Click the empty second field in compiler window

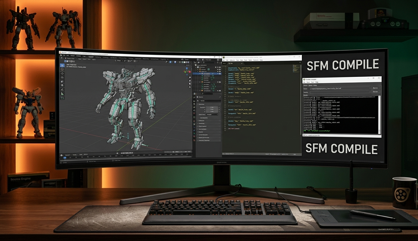tap(340, 92)
